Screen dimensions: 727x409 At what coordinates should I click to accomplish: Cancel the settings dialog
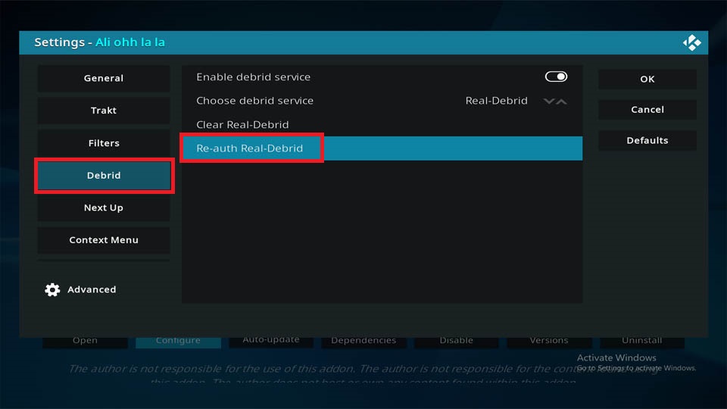pyautogui.click(x=647, y=109)
